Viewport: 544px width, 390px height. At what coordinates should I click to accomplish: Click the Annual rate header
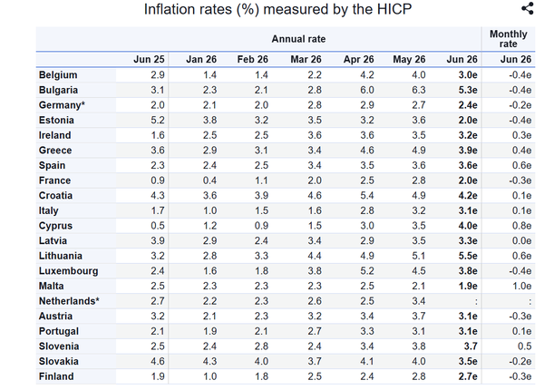coord(298,39)
